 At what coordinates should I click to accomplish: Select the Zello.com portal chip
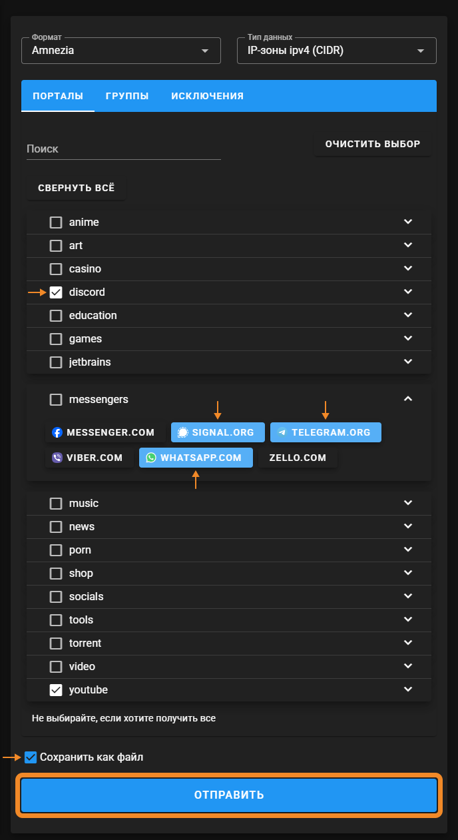pyautogui.click(x=298, y=458)
